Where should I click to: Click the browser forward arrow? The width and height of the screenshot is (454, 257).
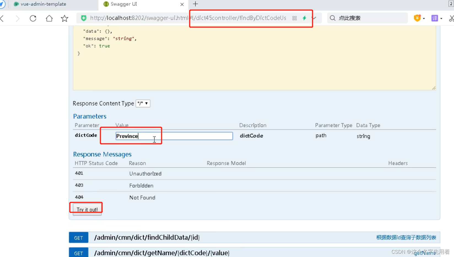[x=17, y=18]
